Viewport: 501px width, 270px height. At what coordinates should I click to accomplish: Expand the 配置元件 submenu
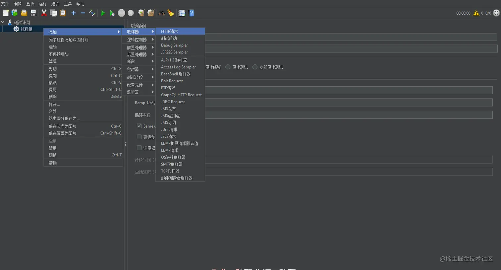(x=139, y=85)
